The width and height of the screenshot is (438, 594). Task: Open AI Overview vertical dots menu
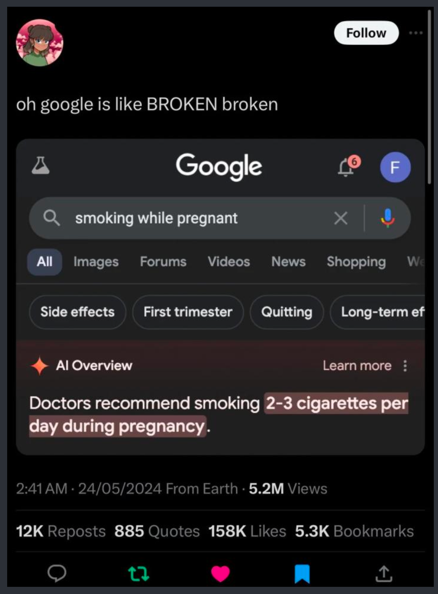(x=405, y=366)
